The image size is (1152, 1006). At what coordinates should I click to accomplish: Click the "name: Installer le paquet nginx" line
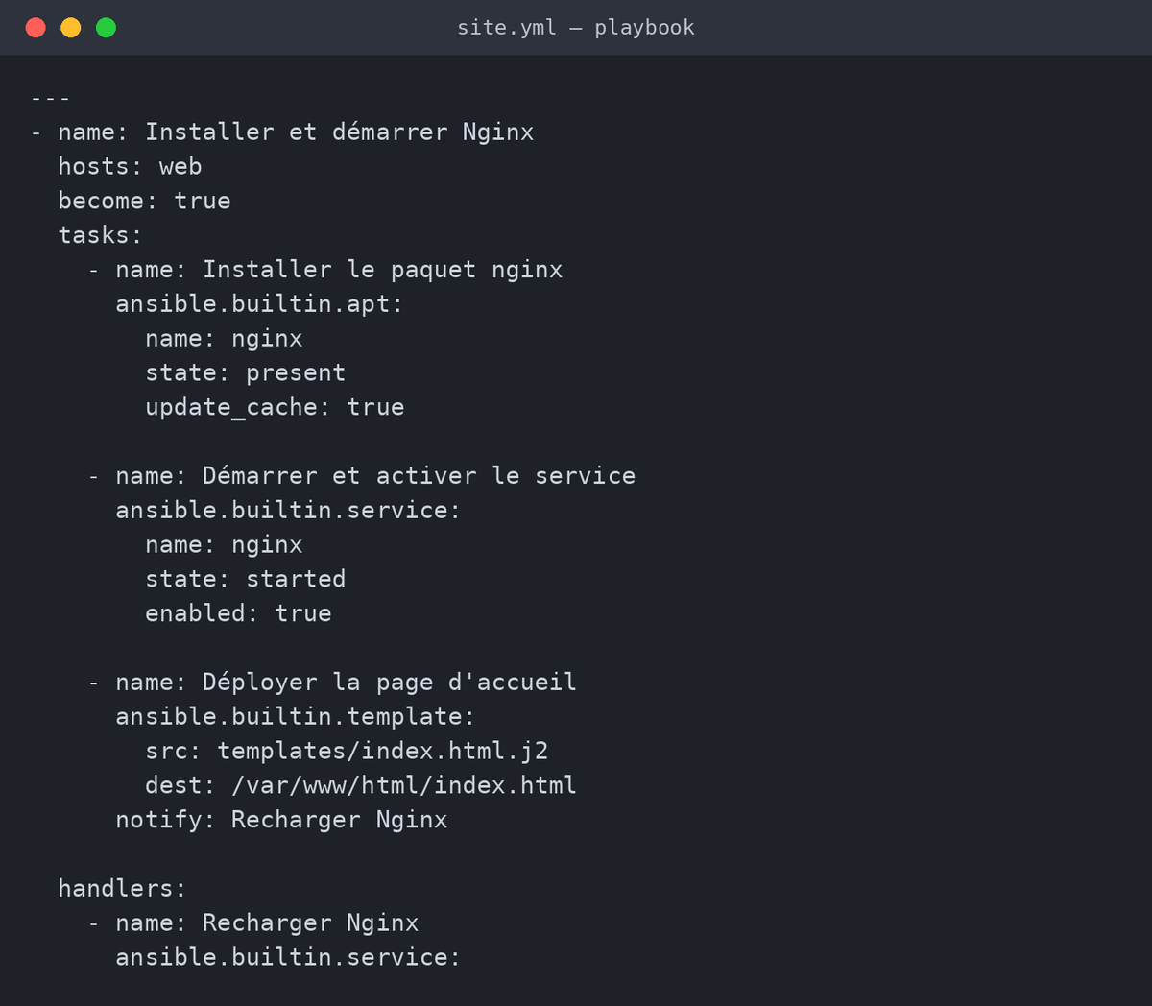pyautogui.click(x=339, y=270)
